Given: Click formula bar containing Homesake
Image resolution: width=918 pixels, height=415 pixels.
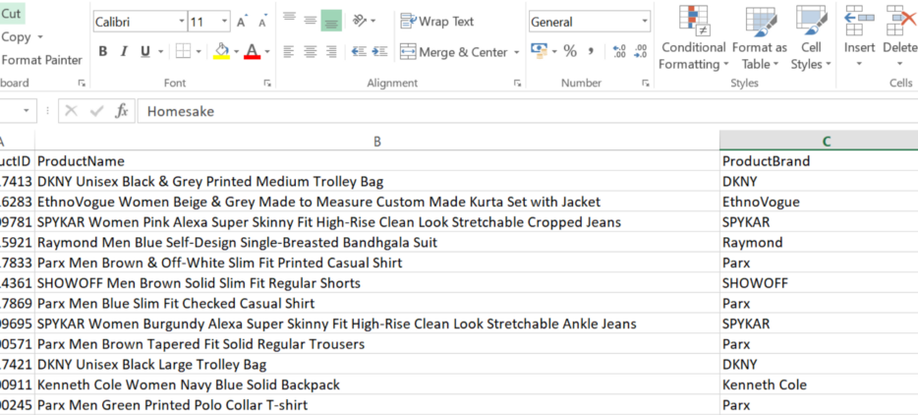Looking at the screenshot, I should 528,111.
